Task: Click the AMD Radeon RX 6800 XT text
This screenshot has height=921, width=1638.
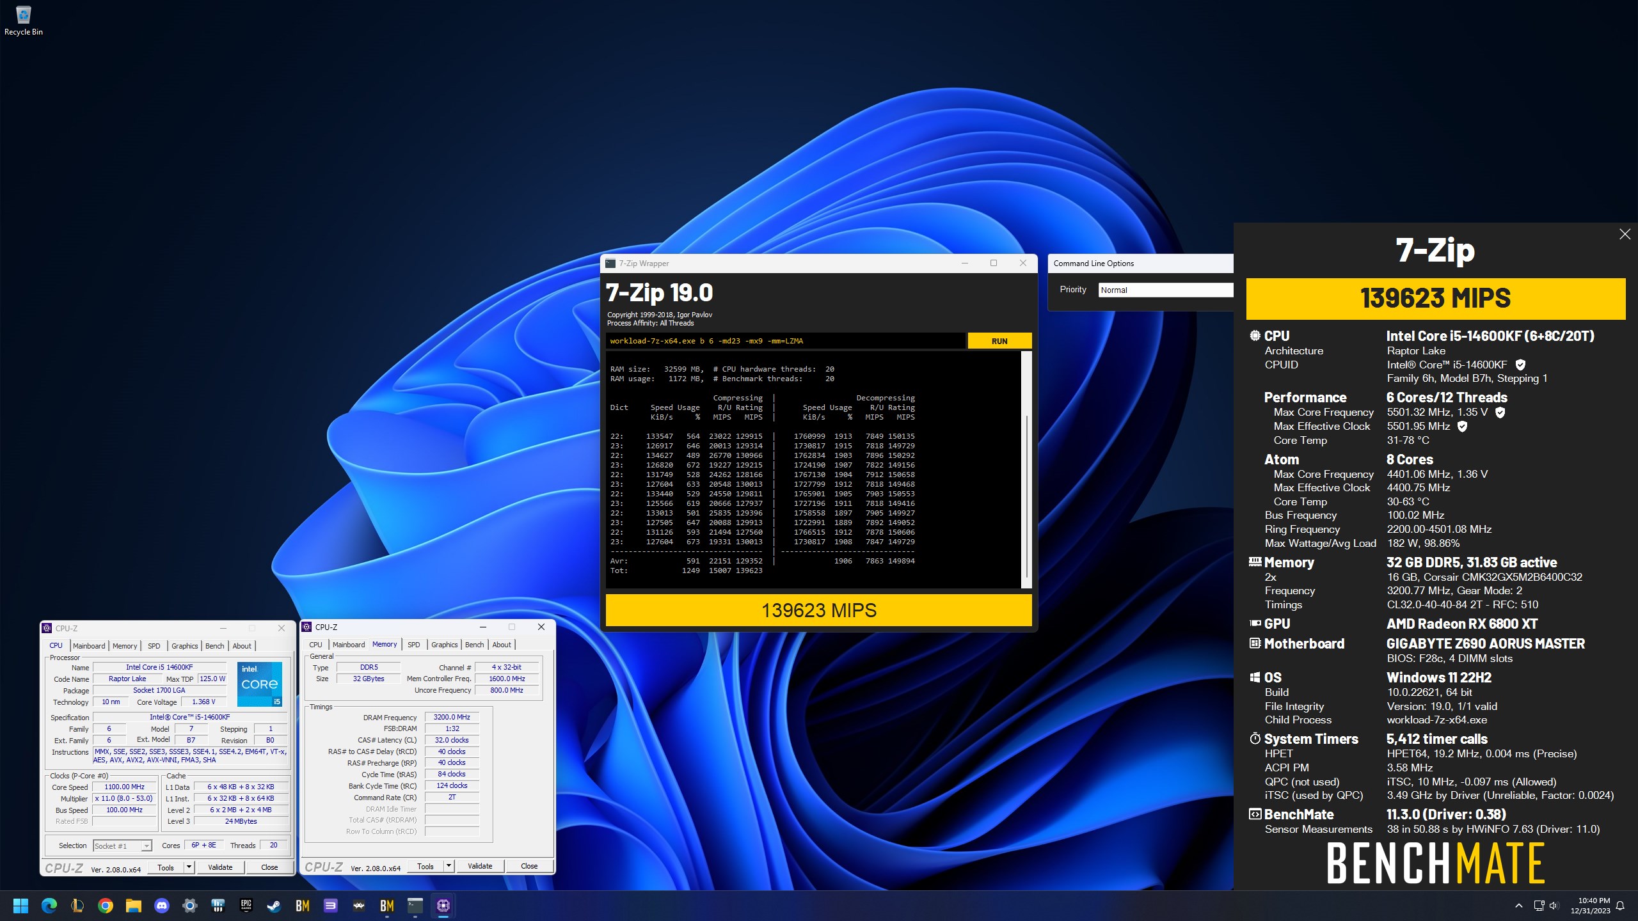Action: point(1462,624)
